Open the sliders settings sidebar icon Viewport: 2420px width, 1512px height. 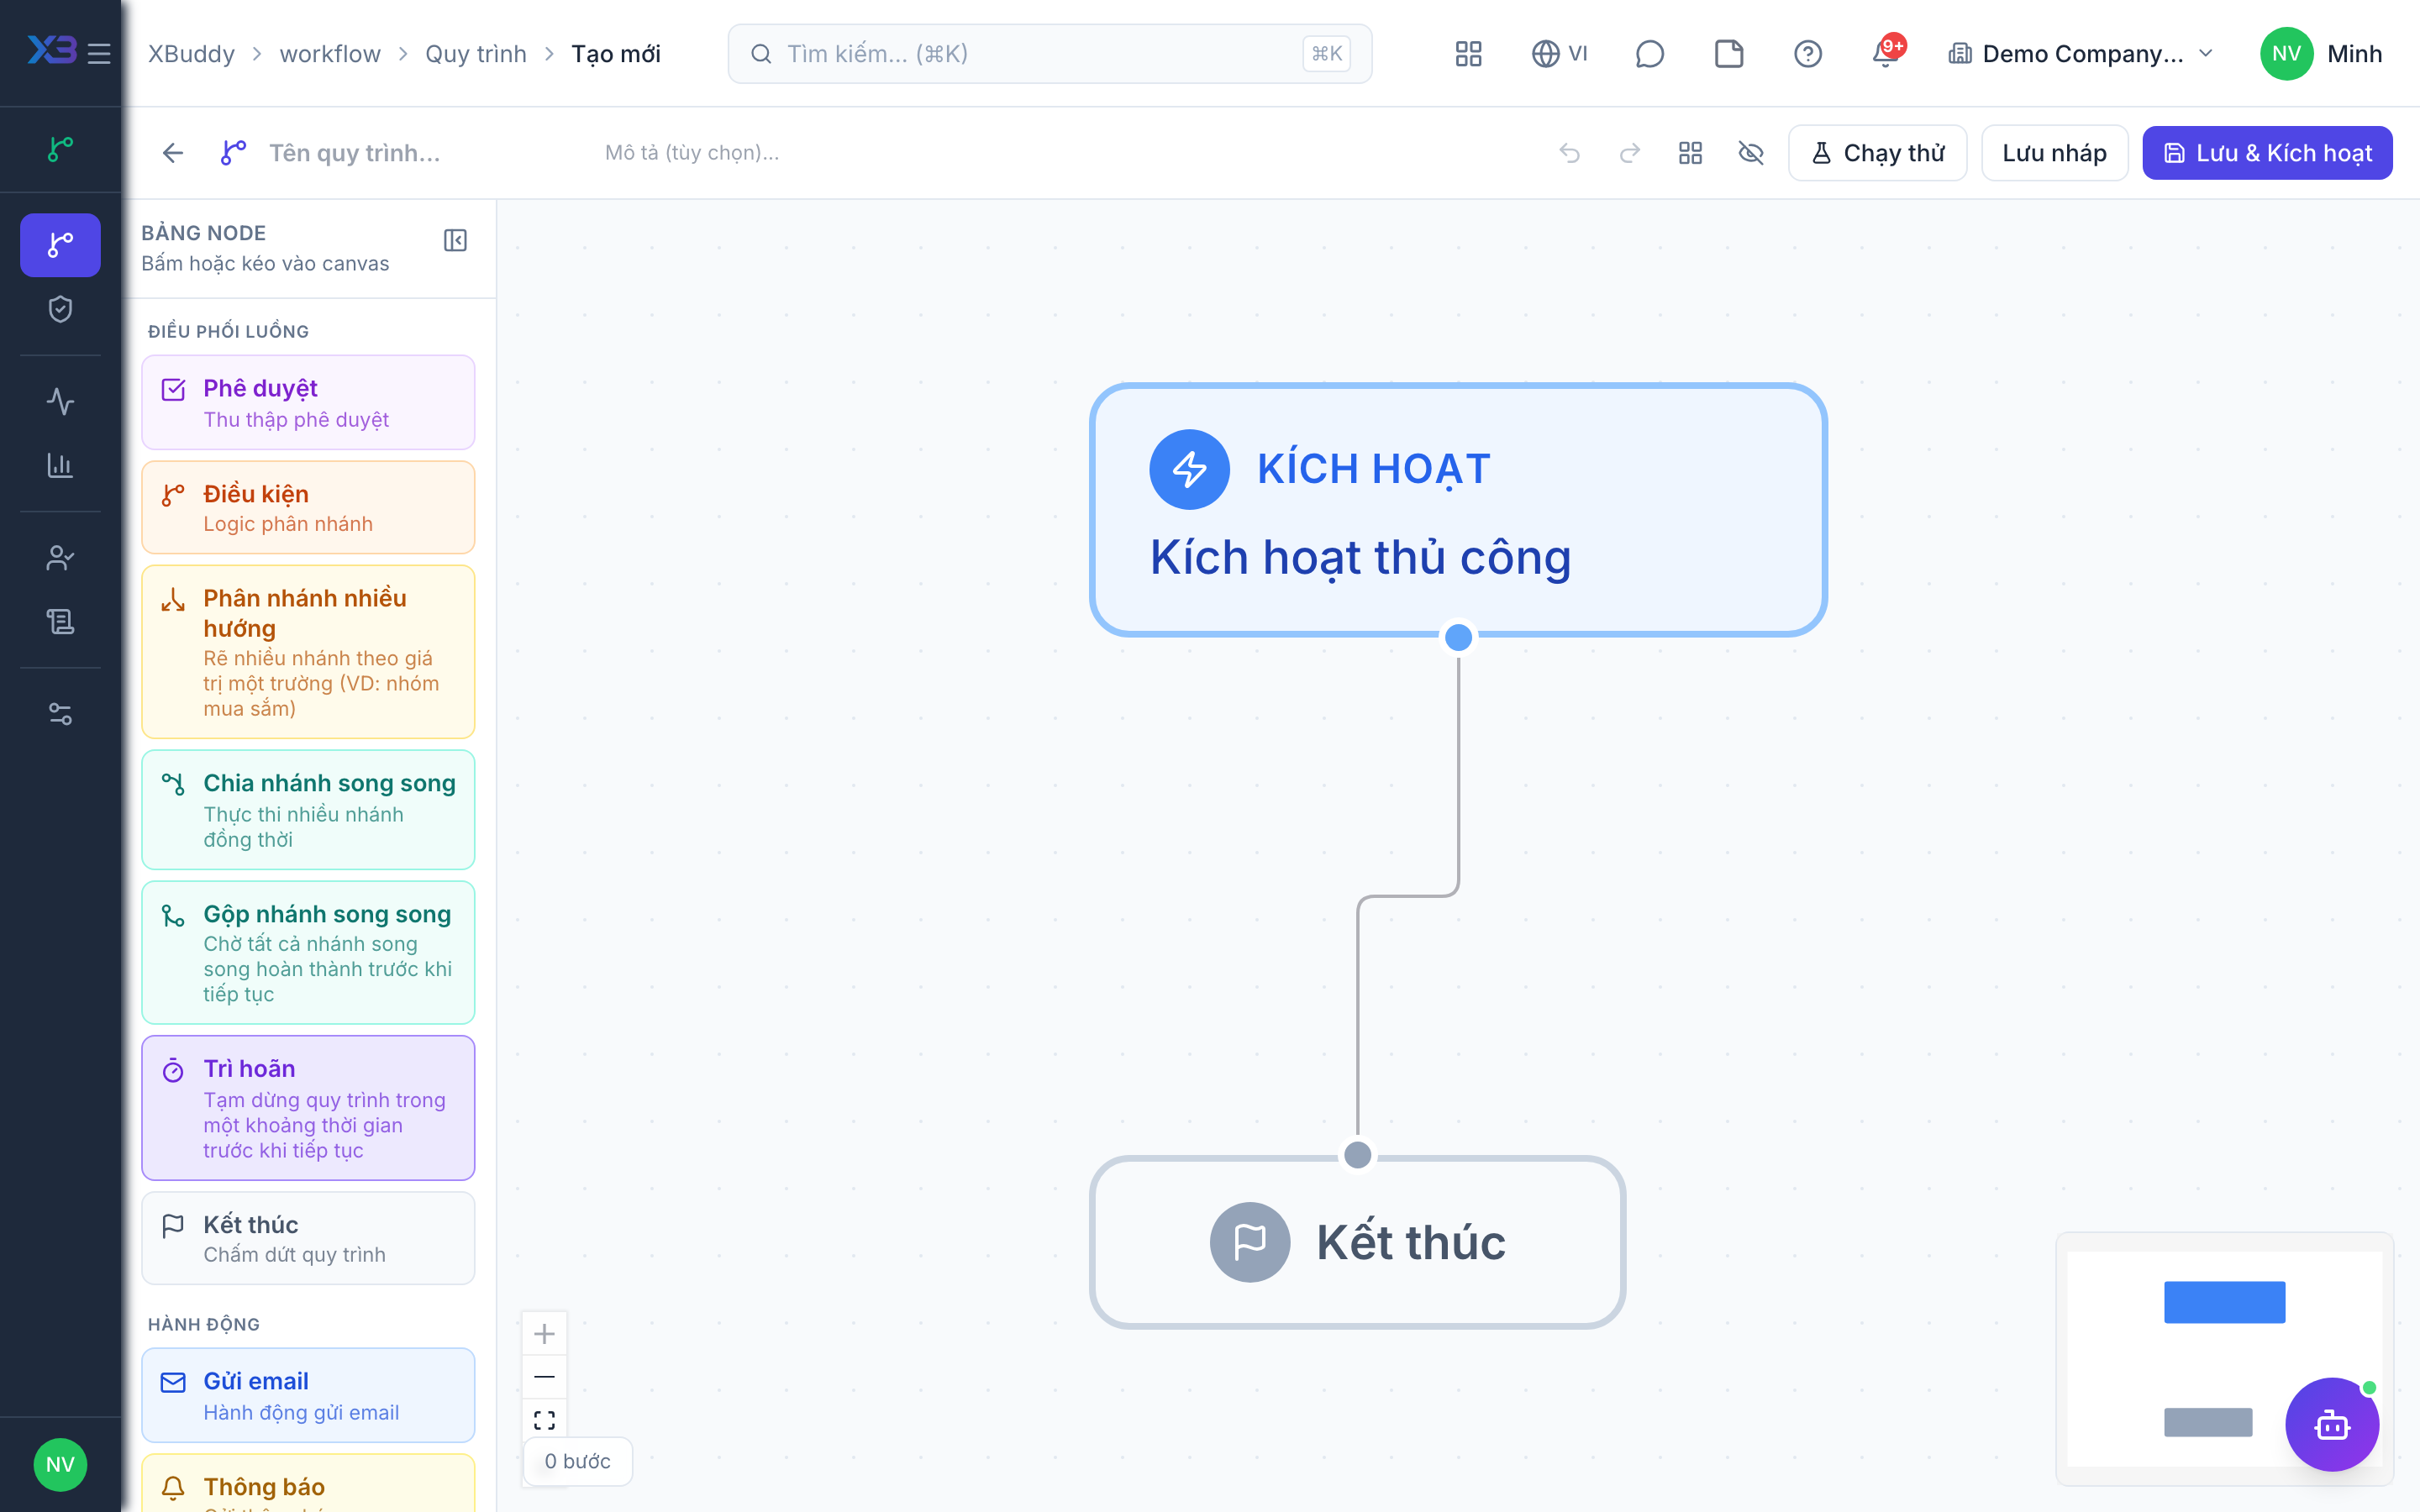[60, 714]
